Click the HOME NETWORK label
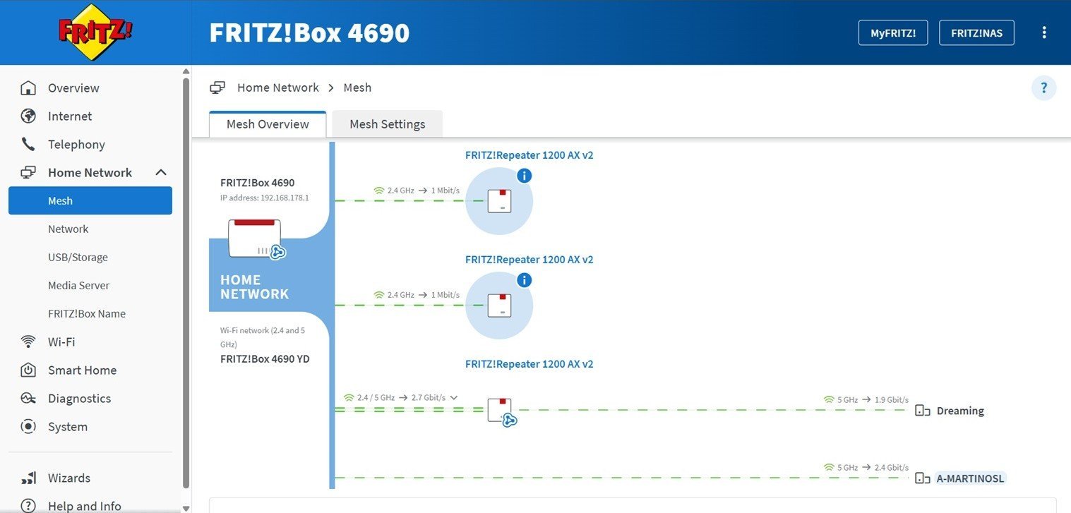The height and width of the screenshot is (513, 1071). (254, 287)
